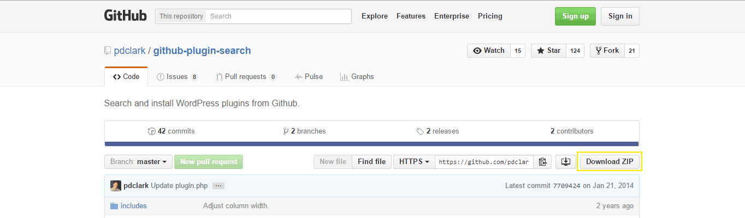View the 2 branches link
Image resolution: width=745 pixels, height=218 pixels.
coord(304,131)
